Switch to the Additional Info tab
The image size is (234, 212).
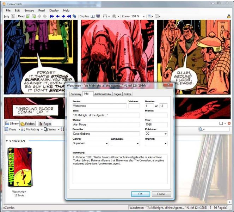pos(103,94)
